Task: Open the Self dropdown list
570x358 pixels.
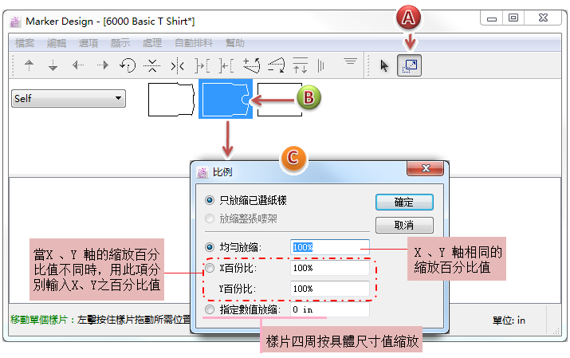Action: [69, 98]
